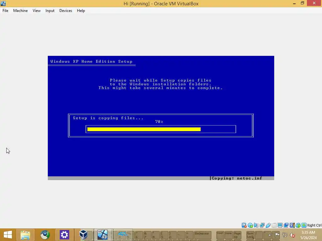Click the 'Copying: netoc.inf' status text
Viewport: 322px width, 241px height.
click(x=237, y=178)
